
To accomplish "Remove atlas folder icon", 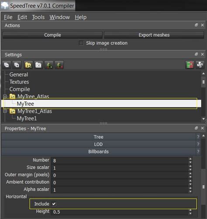I will (38, 65).
